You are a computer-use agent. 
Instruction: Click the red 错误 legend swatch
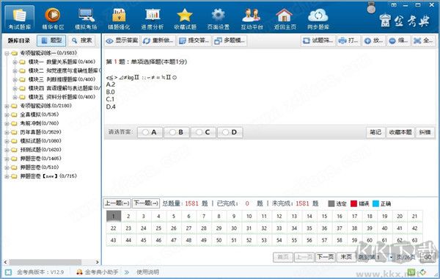[354, 203]
